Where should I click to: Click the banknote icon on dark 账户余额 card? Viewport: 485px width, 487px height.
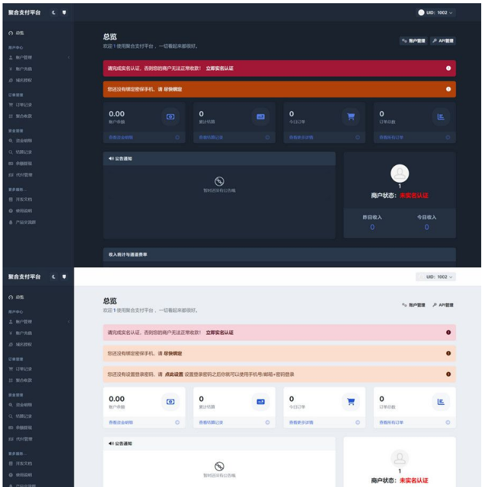[170, 117]
